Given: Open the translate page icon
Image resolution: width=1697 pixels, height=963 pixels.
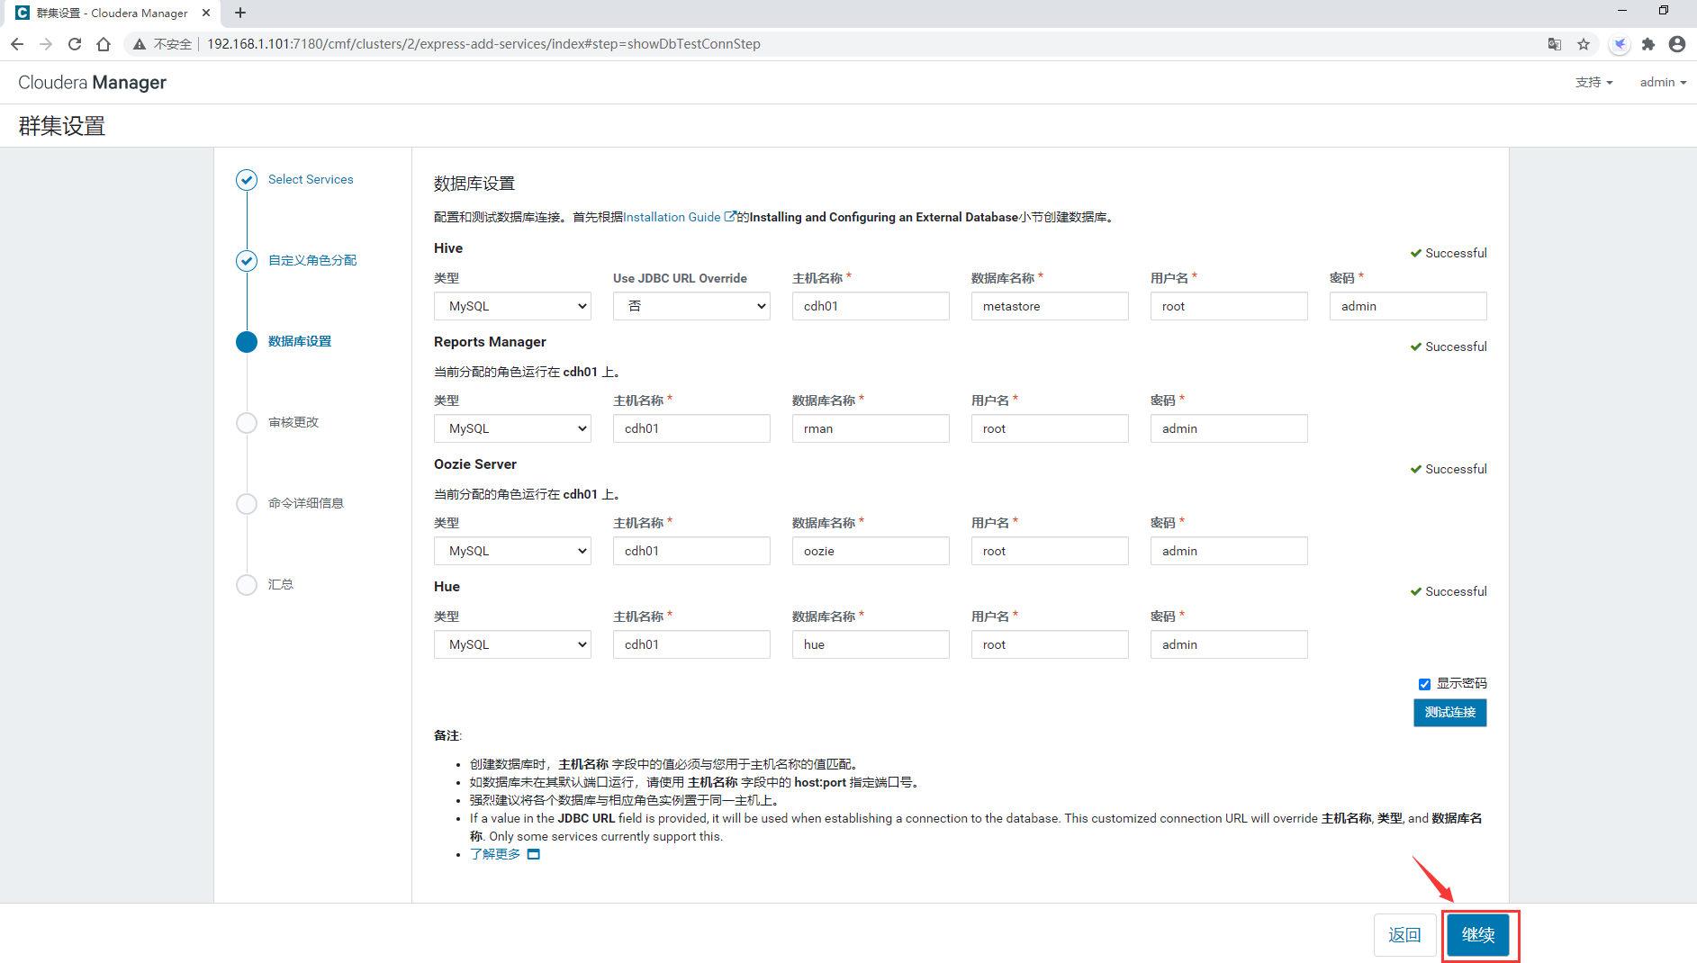Looking at the screenshot, I should coord(1555,44).
